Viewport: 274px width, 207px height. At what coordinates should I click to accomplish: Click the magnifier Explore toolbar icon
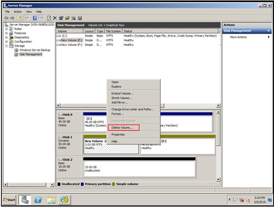coord(73,18)
